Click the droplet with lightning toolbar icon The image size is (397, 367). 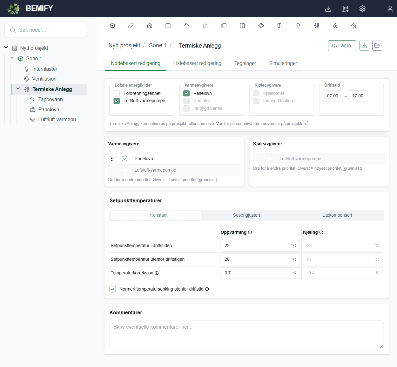(335, 26)
